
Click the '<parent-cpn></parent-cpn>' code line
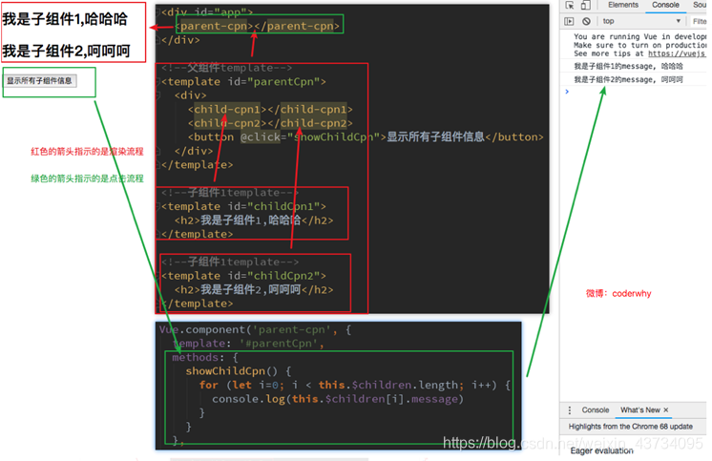tap(258, 26)
